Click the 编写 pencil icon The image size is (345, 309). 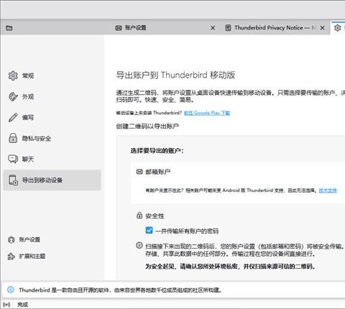(13, 118)
